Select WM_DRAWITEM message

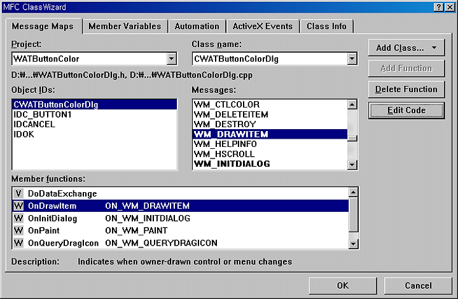(x=270, y=134)
